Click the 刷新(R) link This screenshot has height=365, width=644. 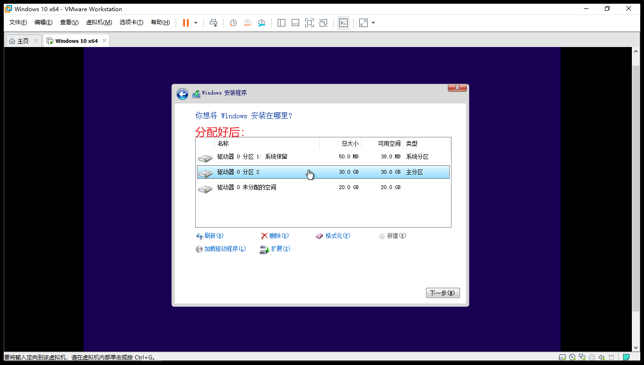coord(214,236)
